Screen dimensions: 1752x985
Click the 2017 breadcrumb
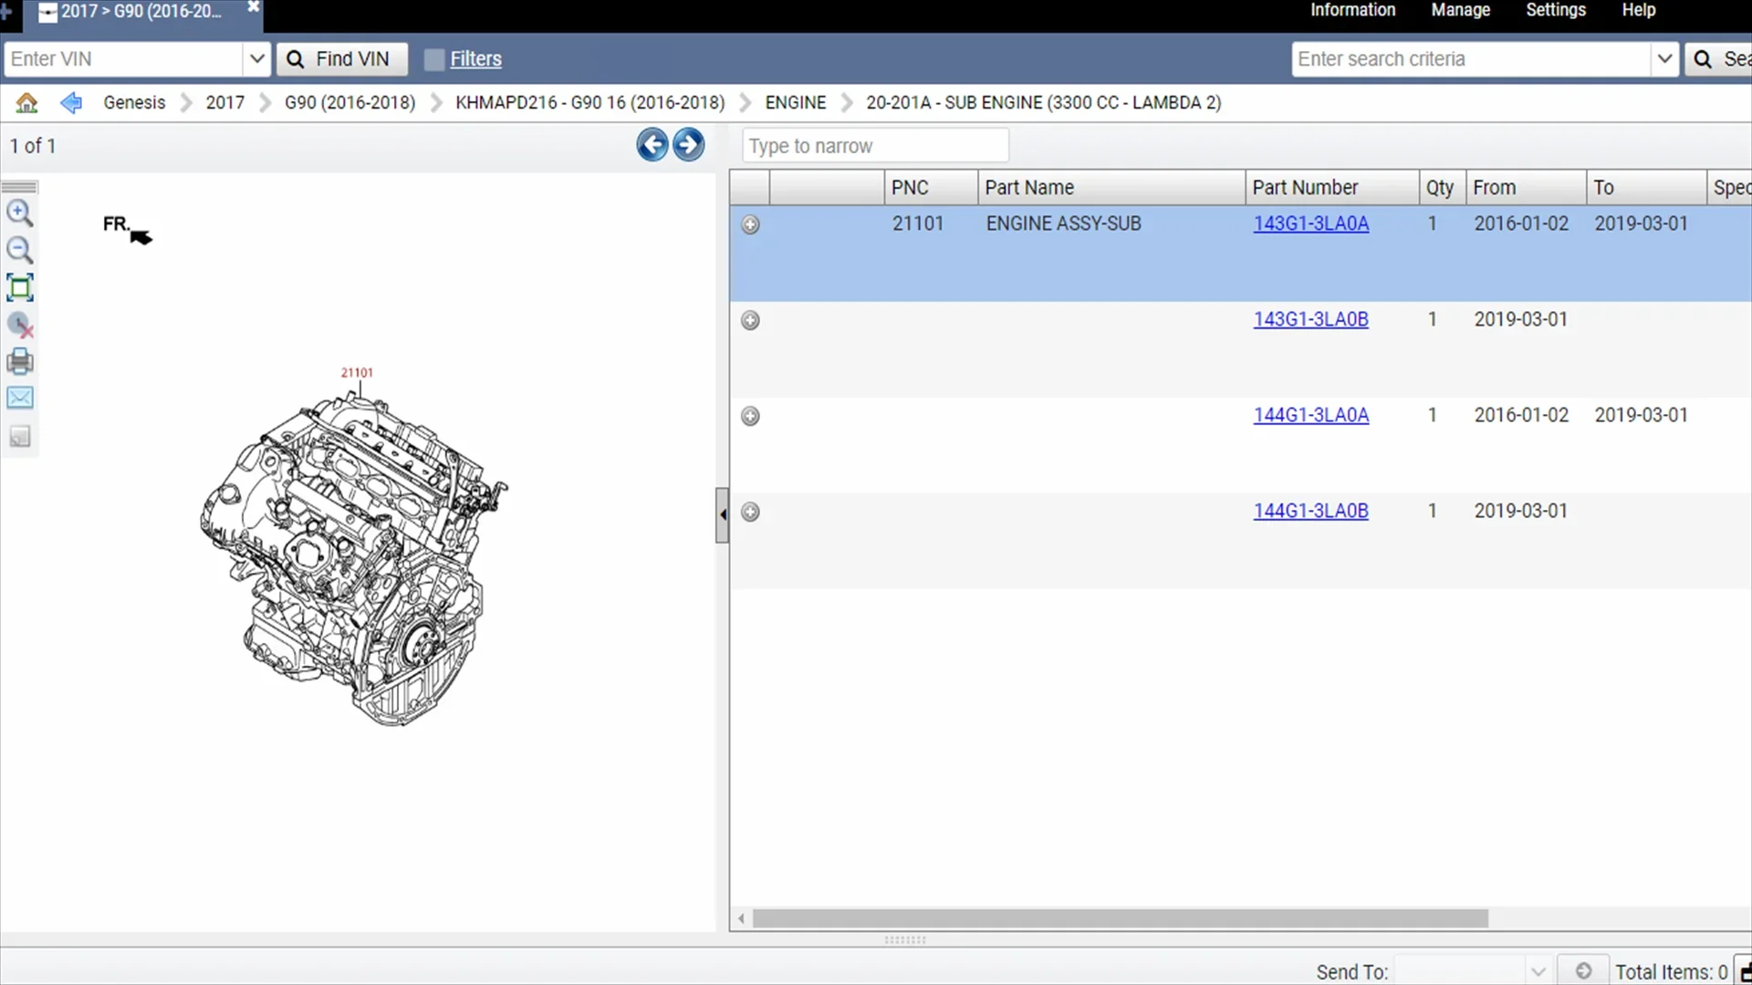224,103
